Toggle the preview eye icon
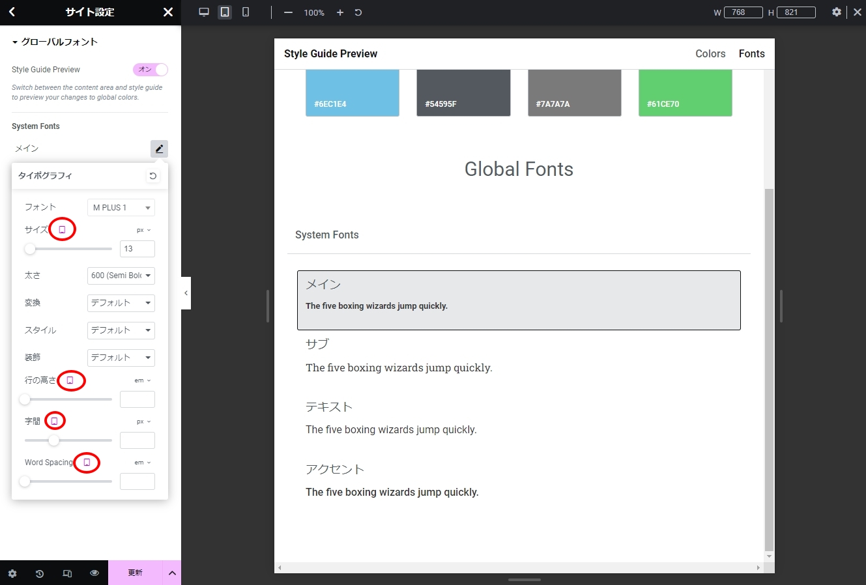This screenshot has width=866, height=585. [94, 573]
